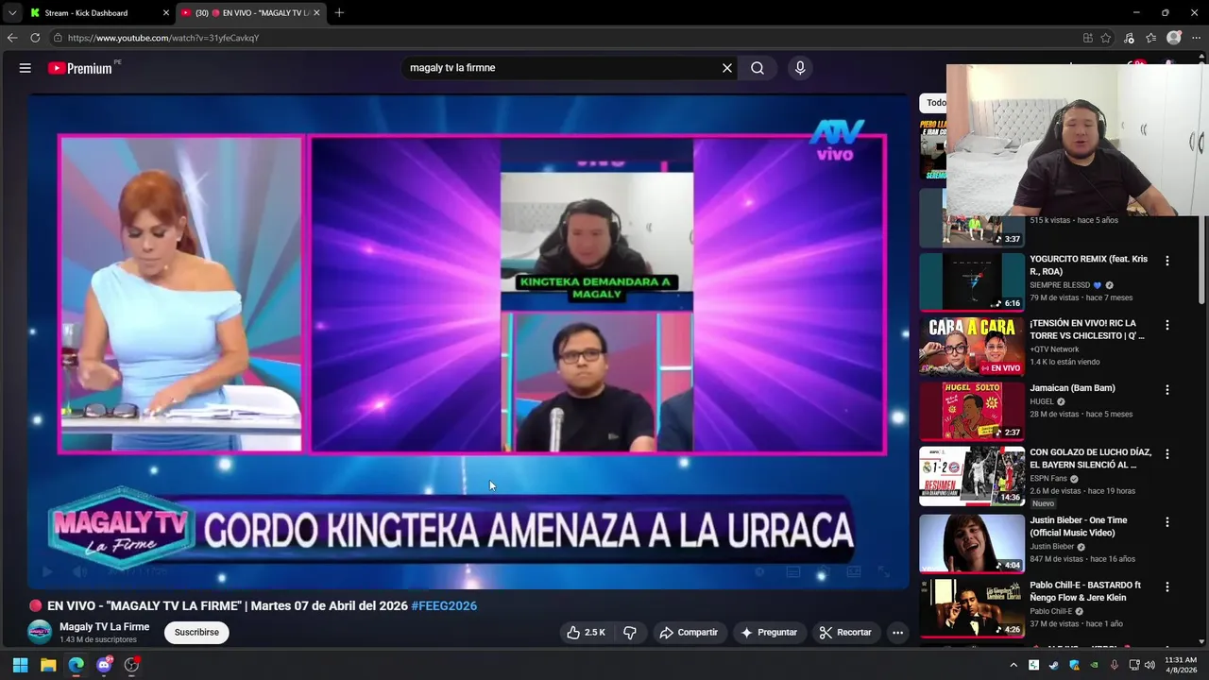Open options for YOGURCITO REMIX video
Screen dimensions: 1209x680
1166,261
